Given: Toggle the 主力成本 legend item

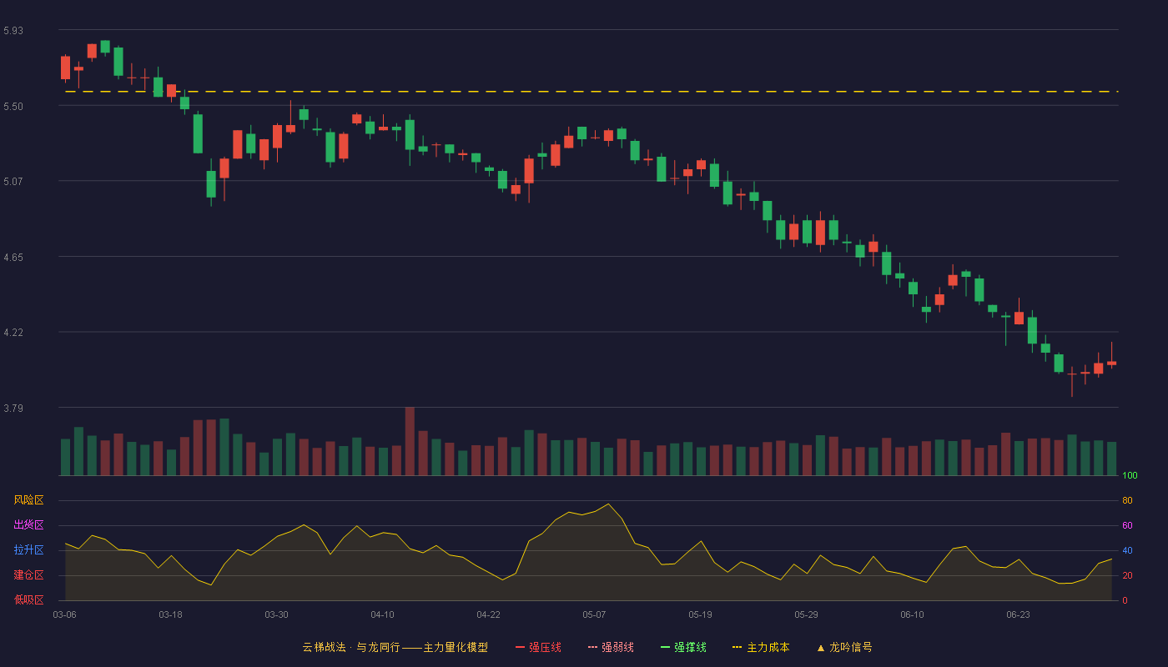Looking at the screenshot, I should click(x=760, y=647).
